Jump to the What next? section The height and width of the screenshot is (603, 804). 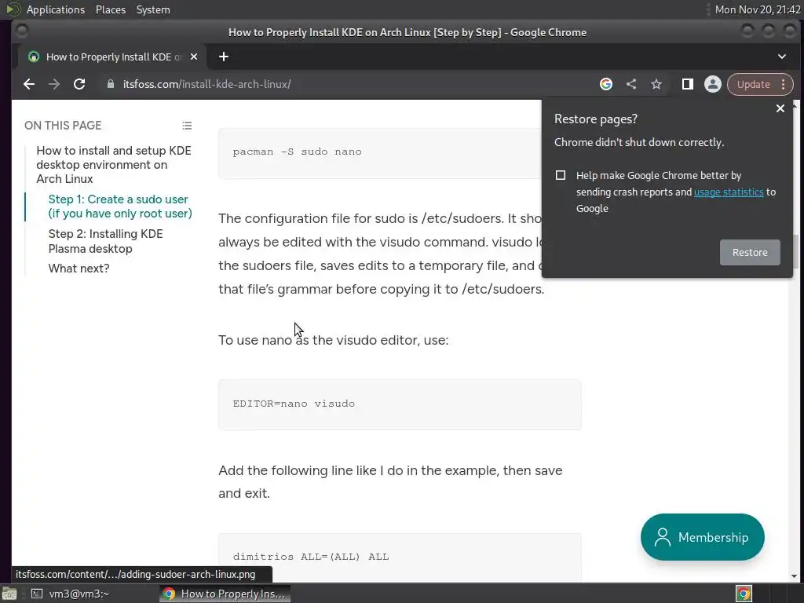point(79,269)
